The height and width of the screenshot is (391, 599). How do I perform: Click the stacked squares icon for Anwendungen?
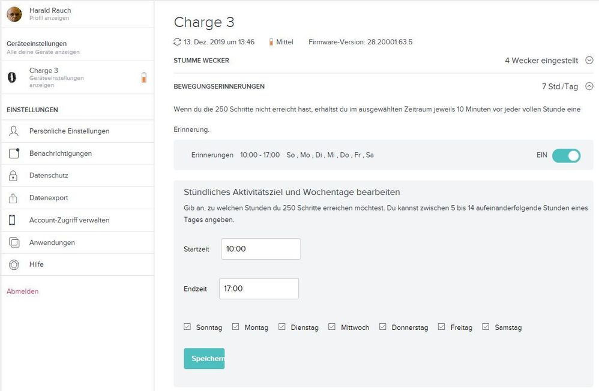[x=14, y=242]
